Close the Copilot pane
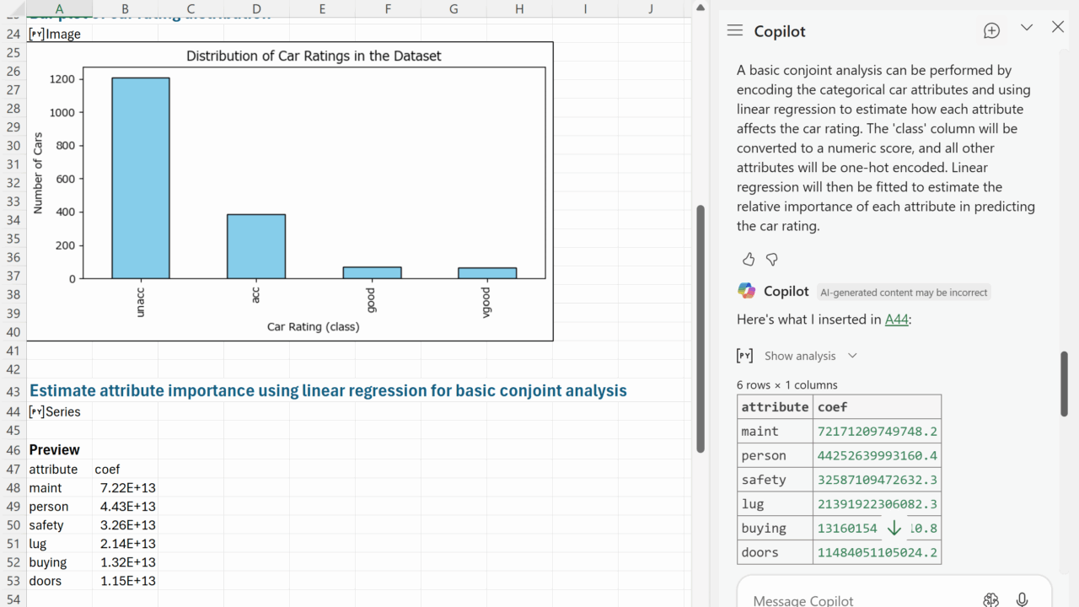The height and width of the screenshot is (607, 1079). coord(1059,28)
